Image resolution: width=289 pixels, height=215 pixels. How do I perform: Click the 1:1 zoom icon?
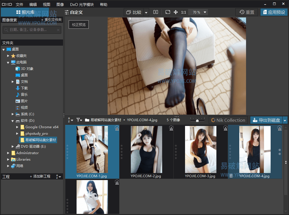click(184, 12)
